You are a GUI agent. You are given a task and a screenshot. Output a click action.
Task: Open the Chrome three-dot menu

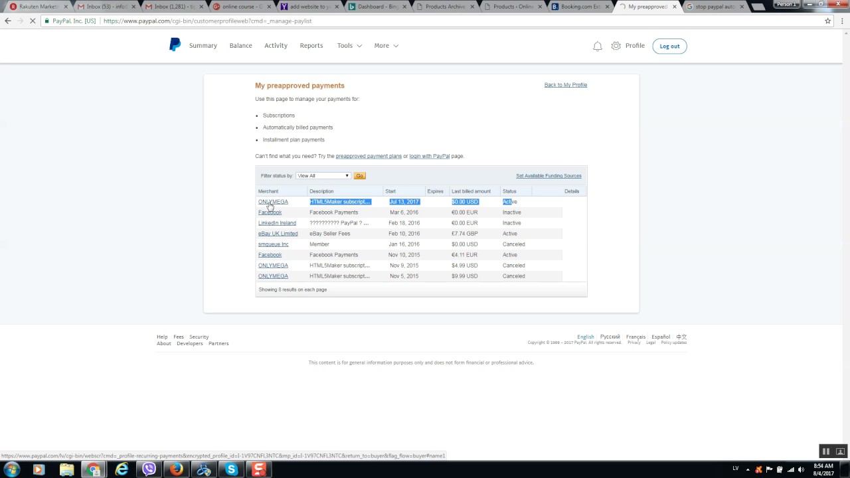(x=841, y=21)
